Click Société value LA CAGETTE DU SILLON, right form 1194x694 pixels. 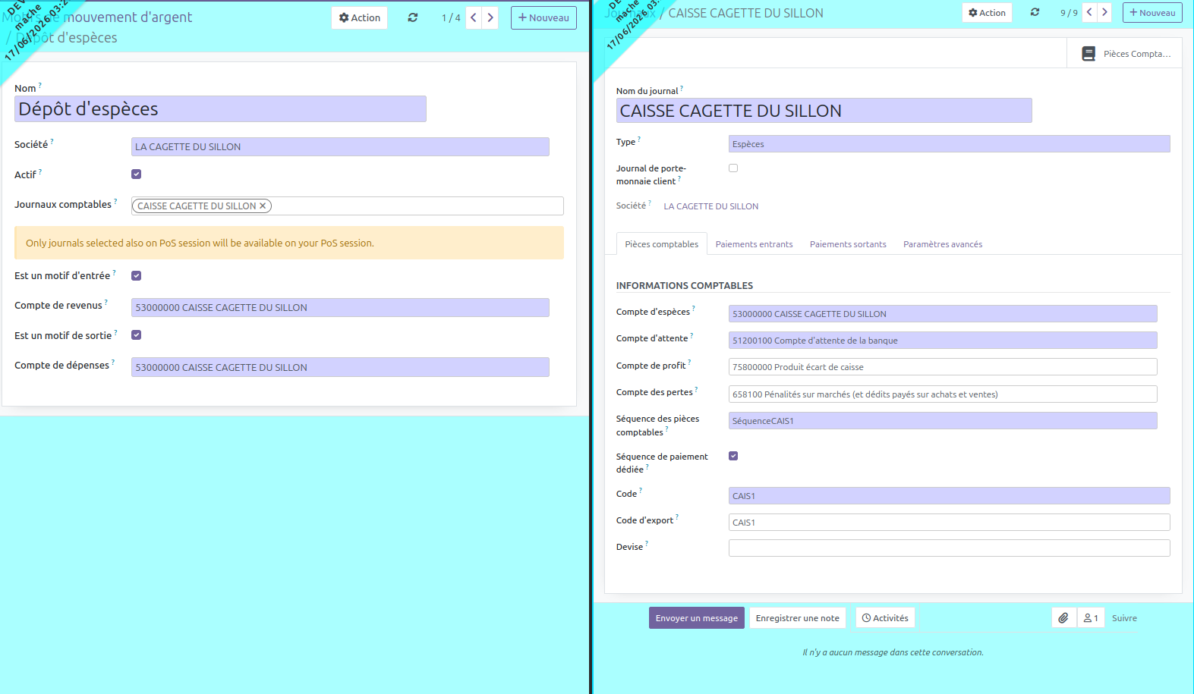pyautogui.click(x=710, y=206)
